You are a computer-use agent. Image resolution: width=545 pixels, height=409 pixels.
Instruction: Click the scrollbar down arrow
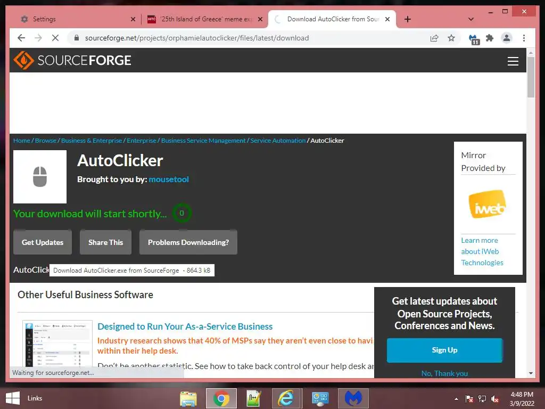click(531, 373)
